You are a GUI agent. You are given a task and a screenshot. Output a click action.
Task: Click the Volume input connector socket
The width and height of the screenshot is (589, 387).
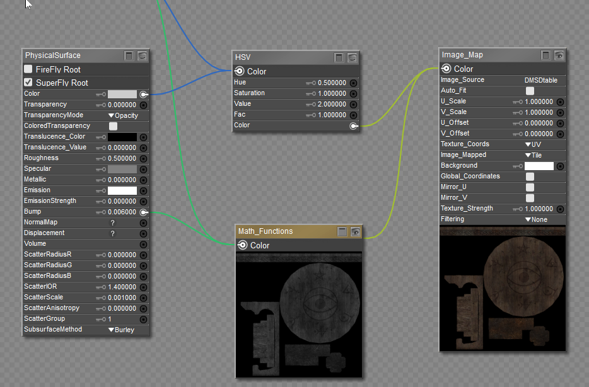144,245
